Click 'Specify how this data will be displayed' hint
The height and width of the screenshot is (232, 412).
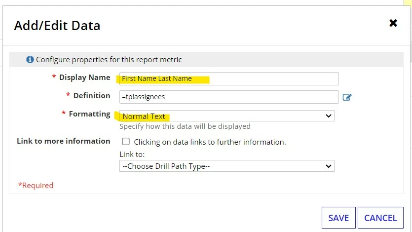coord(185,126)
